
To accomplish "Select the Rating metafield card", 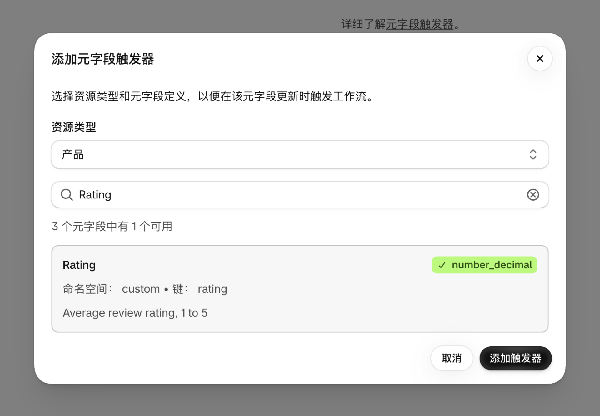I will tap(300, 289).
